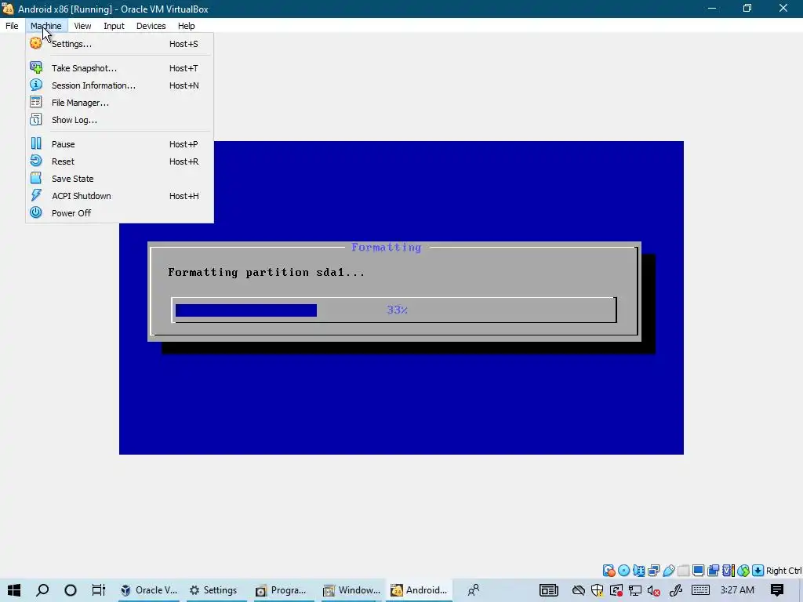
Task: Click network adapter indicator in status bar
Action: pos(653,571)
